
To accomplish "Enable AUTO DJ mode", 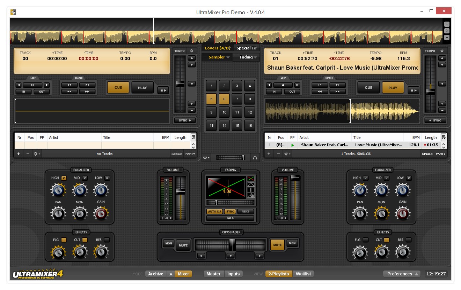I will click(x=214, y=212).
